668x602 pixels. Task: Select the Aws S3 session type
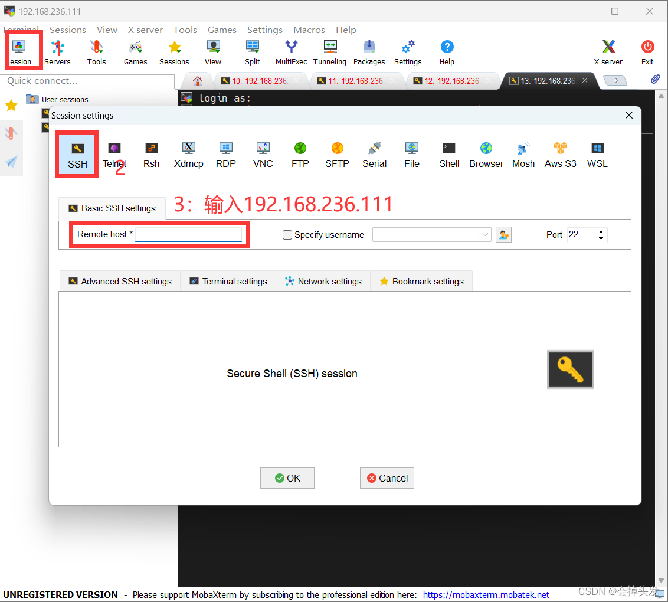click(560, 155)
